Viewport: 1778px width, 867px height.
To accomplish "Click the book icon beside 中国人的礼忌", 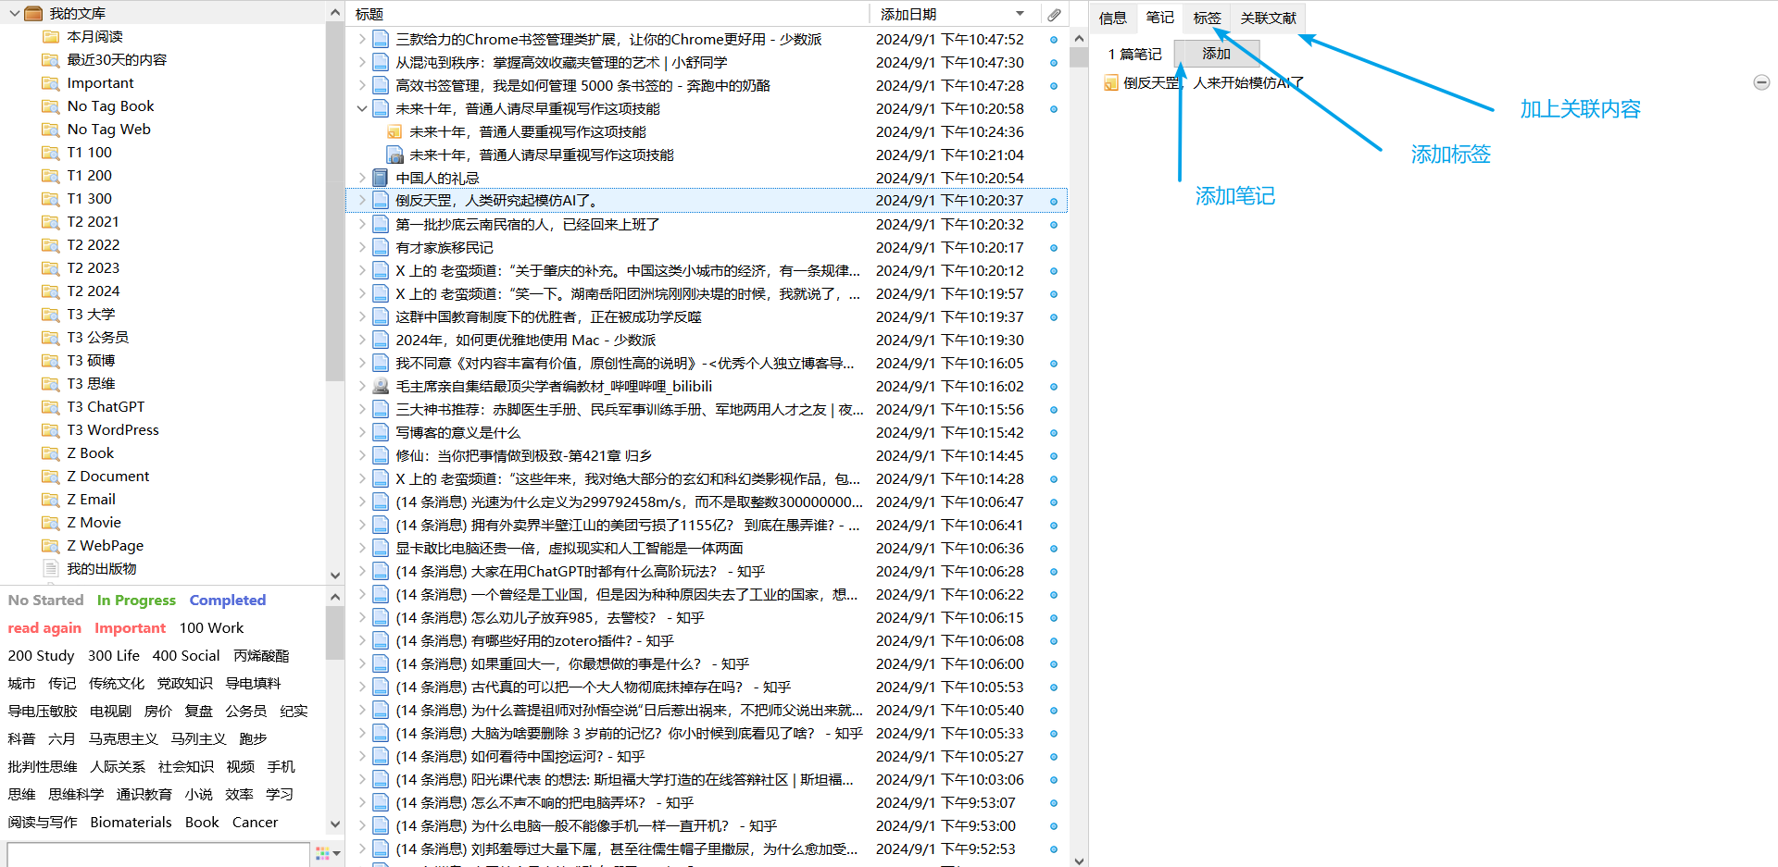I will click(x=380, y=178).
